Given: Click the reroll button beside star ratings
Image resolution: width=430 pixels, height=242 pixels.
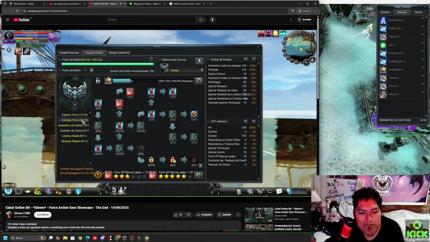Looking at the screenshot, I should tap(199, 174).
